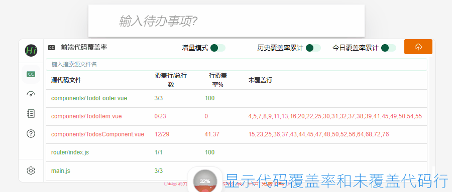This screenshot has width=452, height=192.
Task: Open the CC code coverage sidebar icon
Action: tap(31, 74)
